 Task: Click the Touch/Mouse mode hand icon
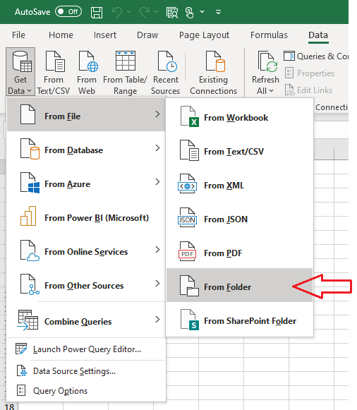tap(189, 12)
